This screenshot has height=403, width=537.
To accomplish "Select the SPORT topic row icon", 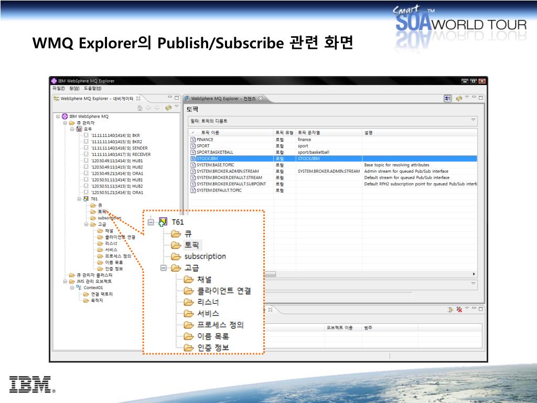I will 193,146.
